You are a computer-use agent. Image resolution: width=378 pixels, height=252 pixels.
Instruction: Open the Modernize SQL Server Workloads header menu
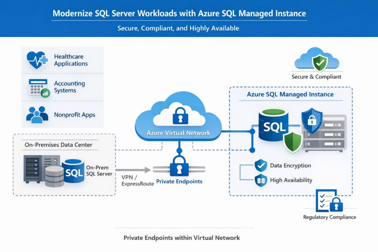click(180, 13)
